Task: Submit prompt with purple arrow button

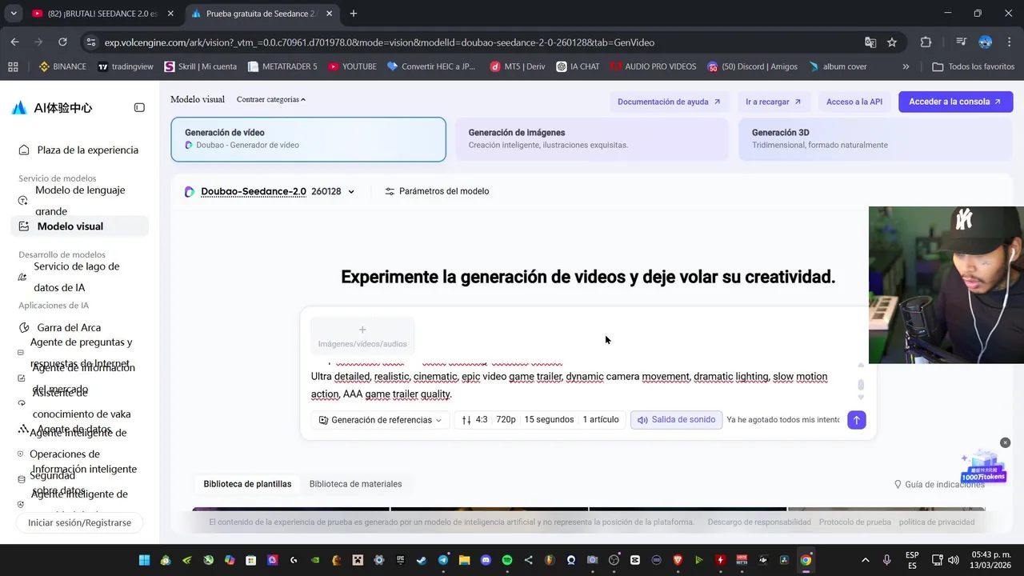Action: click(856, 420)
